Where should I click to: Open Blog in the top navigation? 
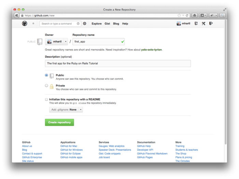[116, 24]
